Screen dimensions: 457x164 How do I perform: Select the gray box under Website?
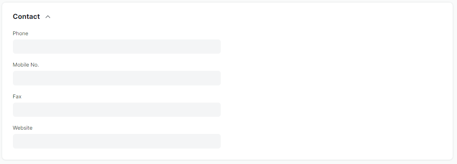tap(116, 141)
